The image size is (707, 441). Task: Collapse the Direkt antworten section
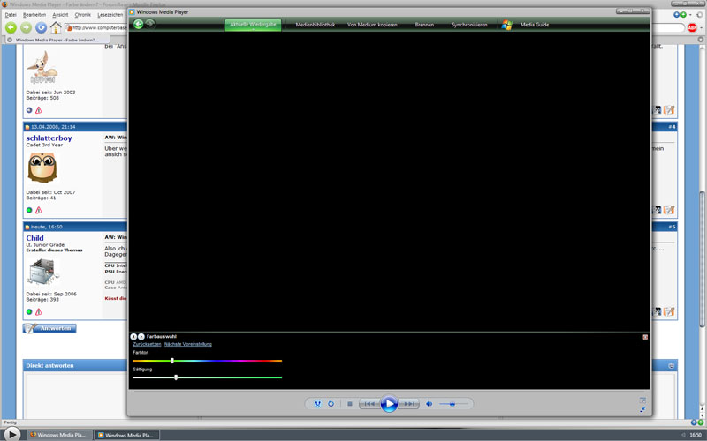pyautogui.click(x=671, y=366)
